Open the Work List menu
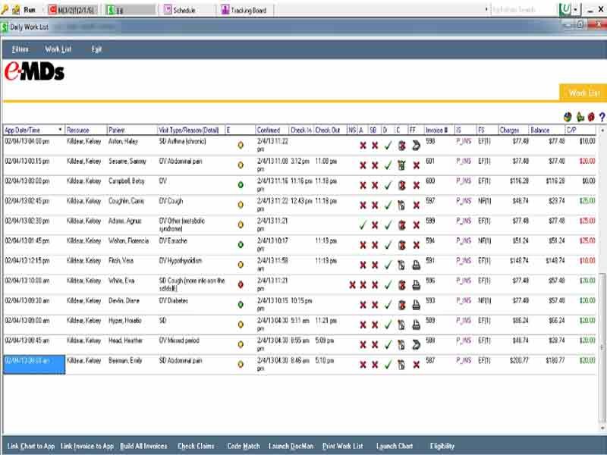This screenshot has height=455, width=607. [58, 49]
